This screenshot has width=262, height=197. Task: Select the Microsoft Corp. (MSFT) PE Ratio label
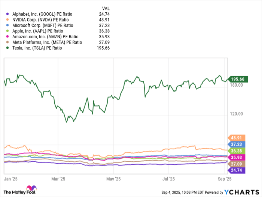(43, 26)
